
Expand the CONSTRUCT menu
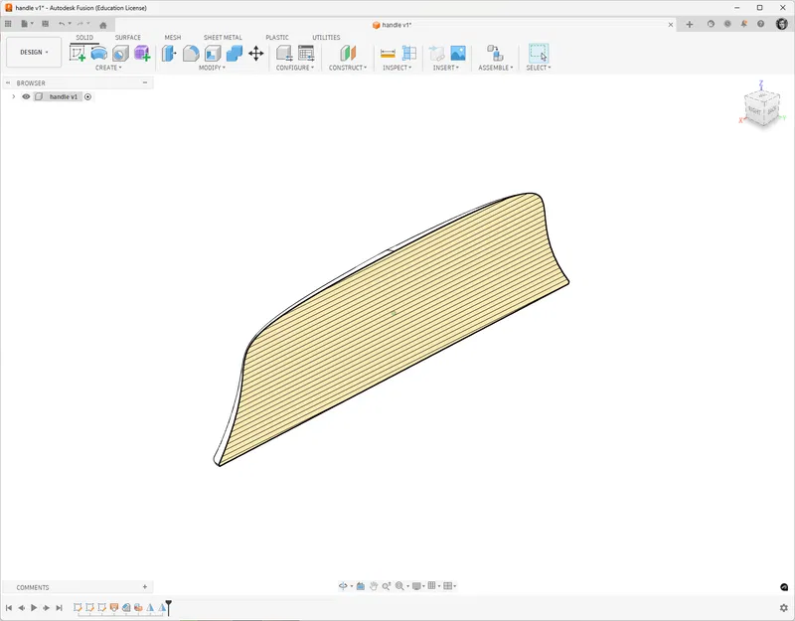click(348, 68)
